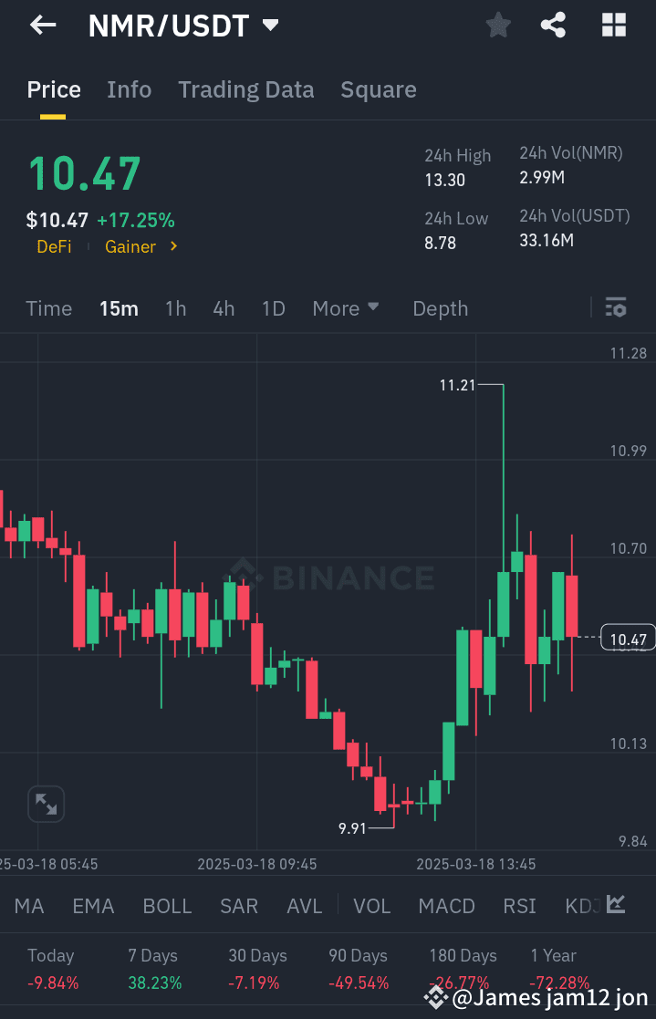Open indicator chart icon after KDJ
Image resolution: width=656 pixels, height=1019 pixels.
pyautogui.click(x=616, y=904)
